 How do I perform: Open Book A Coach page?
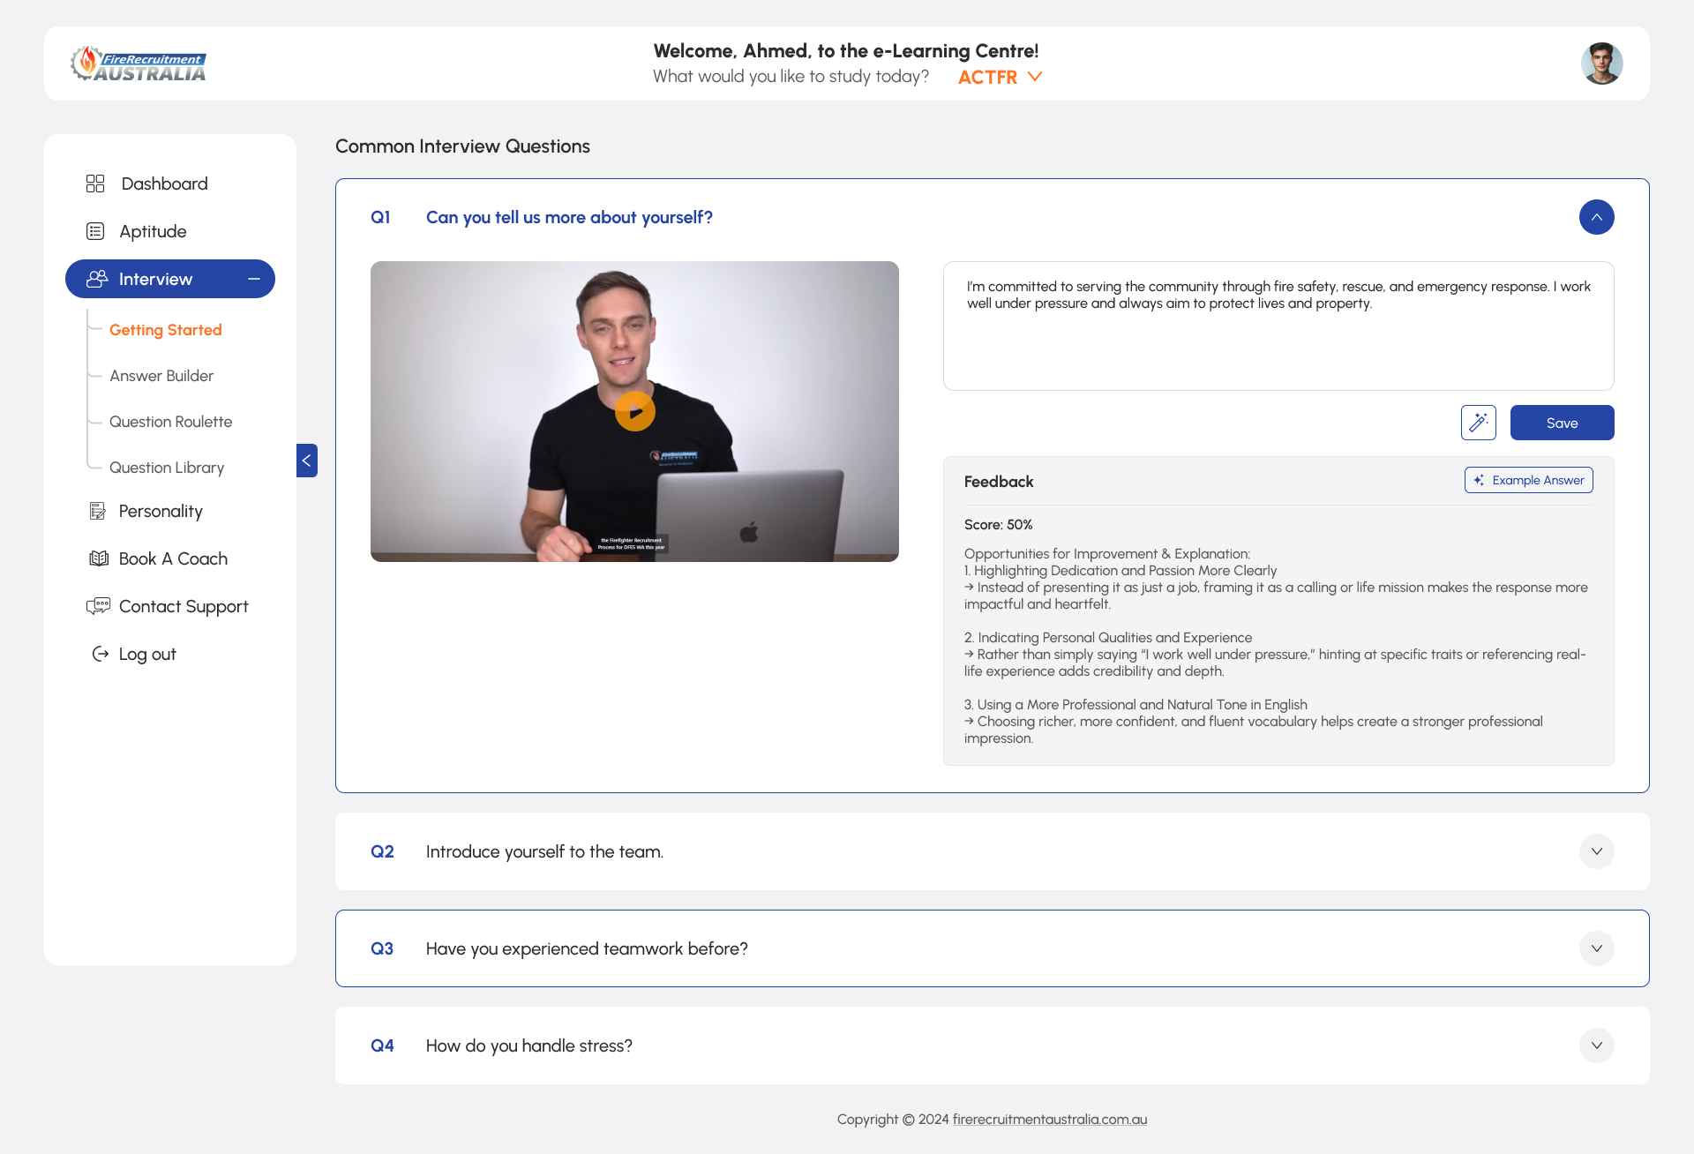173,558
